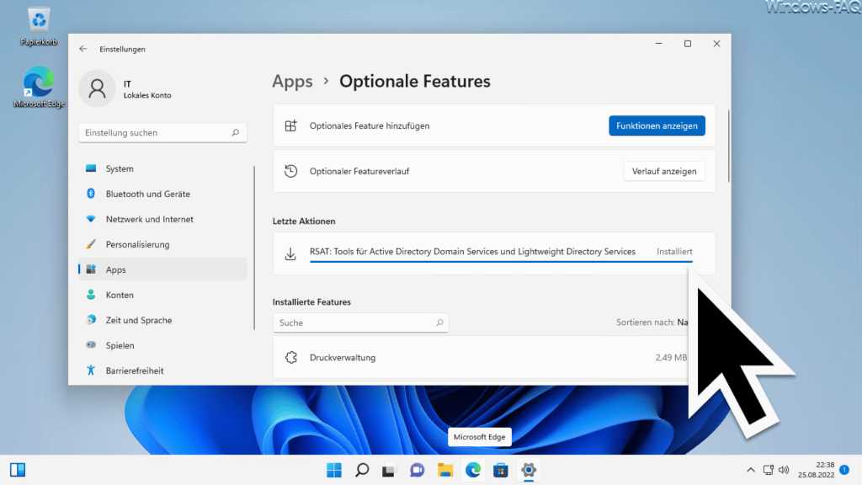Click the "Funktionen anzeigen" button
The height and width of the screenshot is (485, 862).
(x=657, y=125)
